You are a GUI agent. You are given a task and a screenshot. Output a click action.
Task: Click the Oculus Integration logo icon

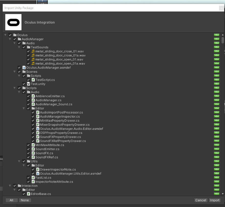13,22
